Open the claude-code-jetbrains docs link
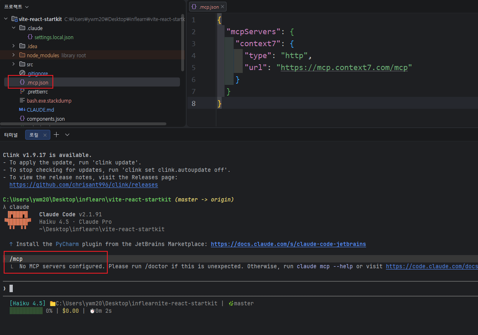The image size is (478, 335). click(x=288, y=244)
